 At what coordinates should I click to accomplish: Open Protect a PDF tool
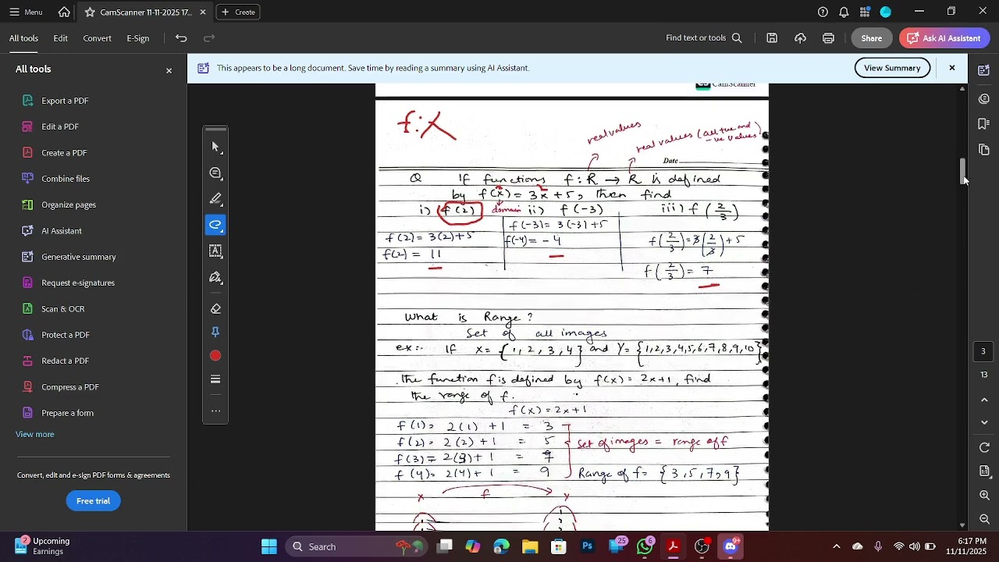(x=66, y=335)
